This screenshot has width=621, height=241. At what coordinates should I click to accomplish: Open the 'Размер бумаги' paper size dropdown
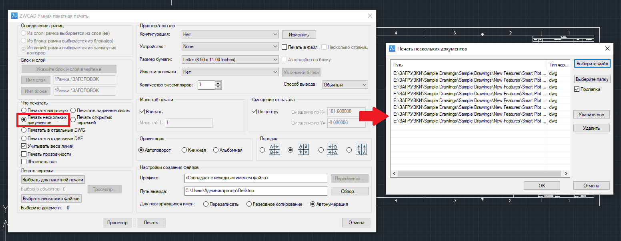click(230, 60)
